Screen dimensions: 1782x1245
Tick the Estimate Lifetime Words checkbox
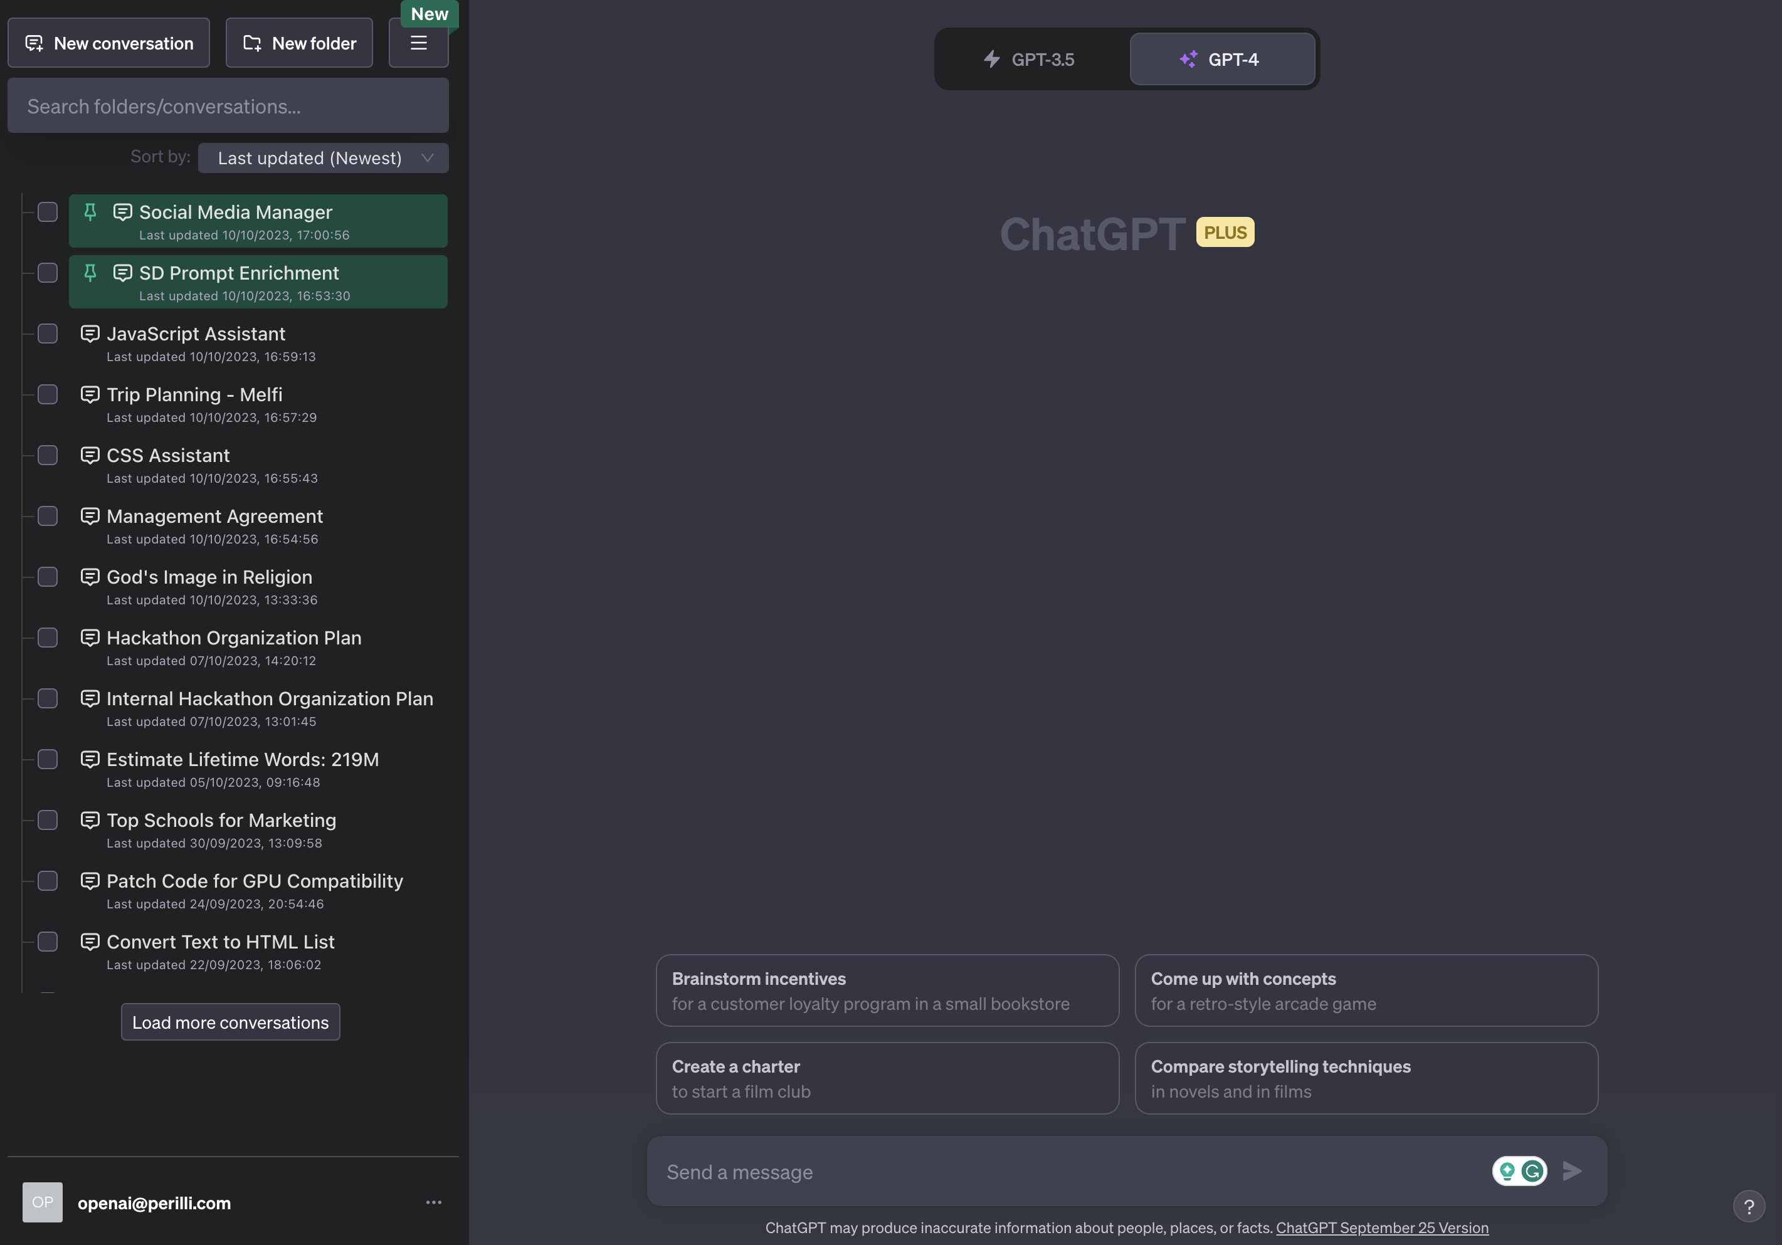tap(48, 759)
